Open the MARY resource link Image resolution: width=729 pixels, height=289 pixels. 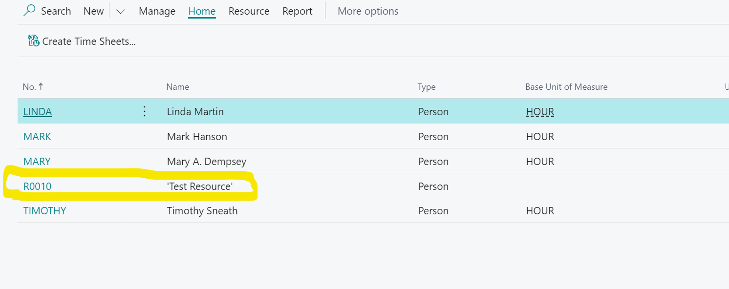coord(37,162)
